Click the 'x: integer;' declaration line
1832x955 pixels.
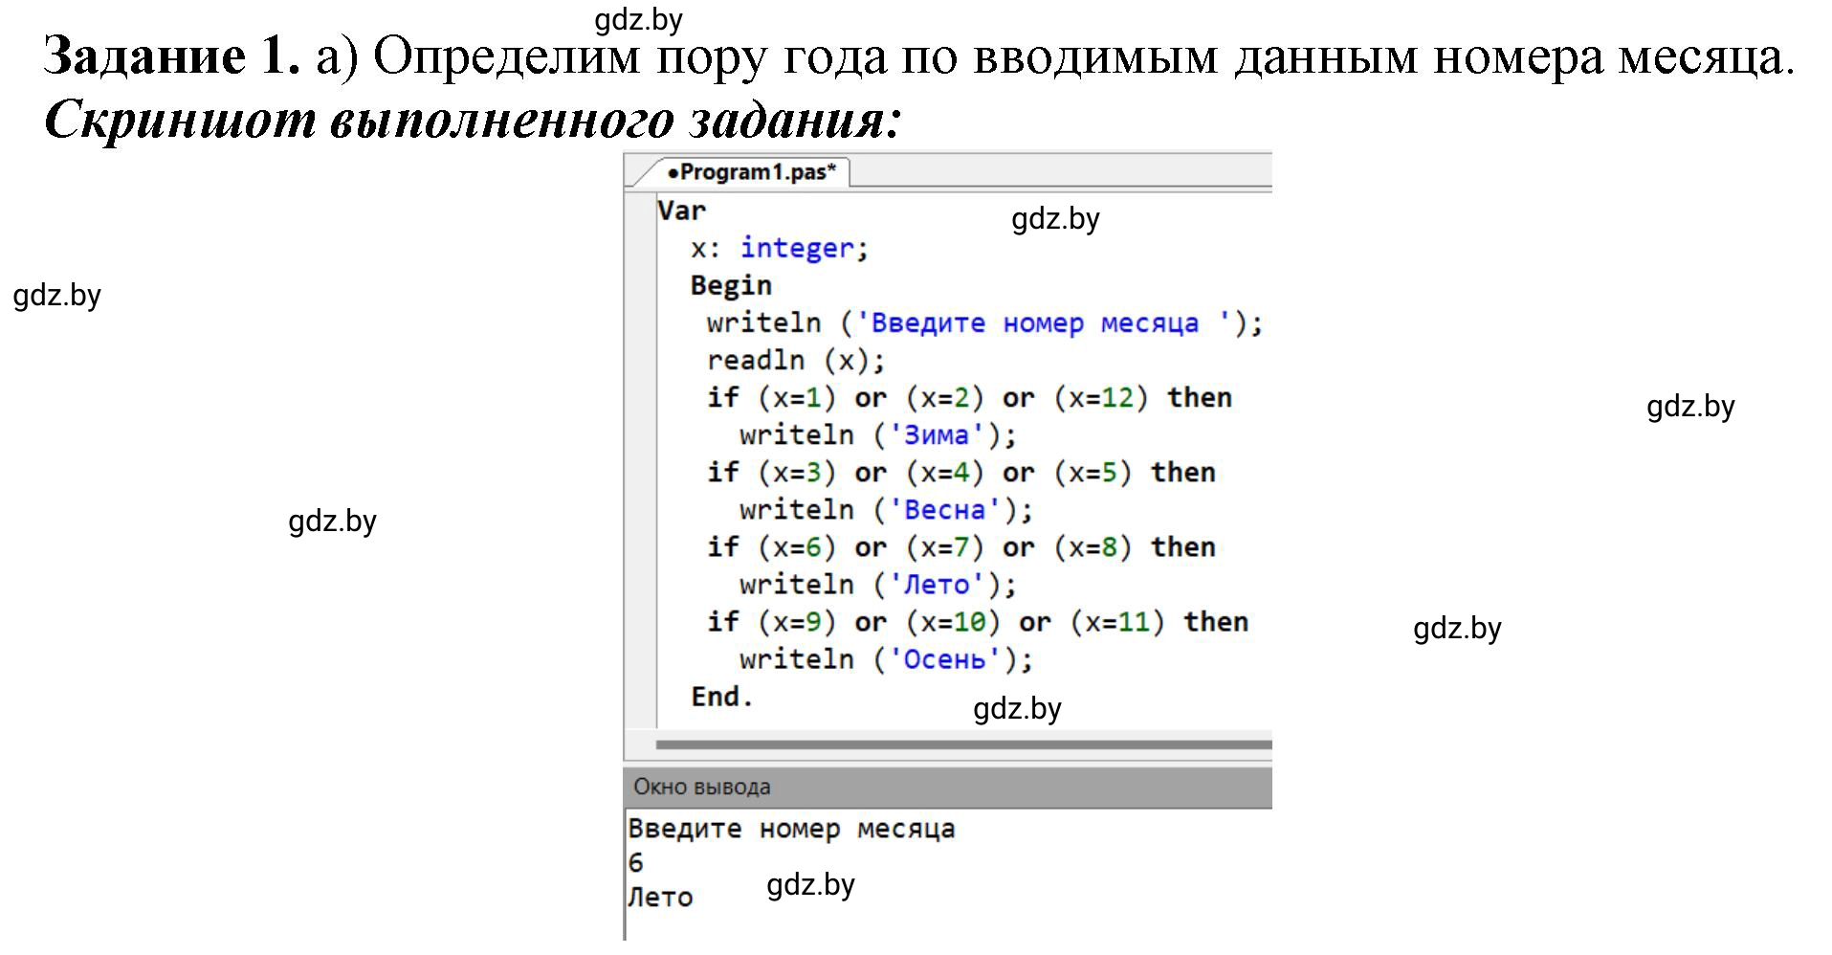point(780,248)
